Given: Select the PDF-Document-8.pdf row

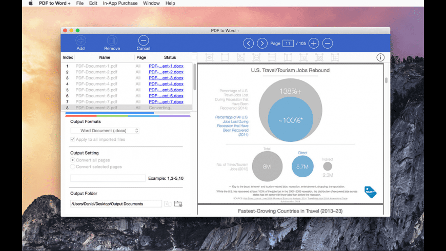Looking at the screenshot, I should coord(127,108).
